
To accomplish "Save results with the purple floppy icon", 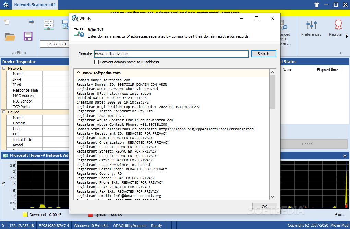I will click(28, 36).
